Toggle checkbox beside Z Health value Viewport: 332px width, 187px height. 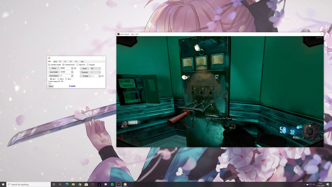(102, 76)
